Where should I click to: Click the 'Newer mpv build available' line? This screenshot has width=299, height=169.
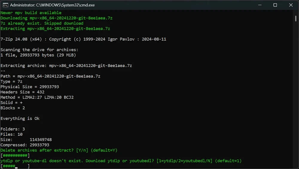coord(31,13)
